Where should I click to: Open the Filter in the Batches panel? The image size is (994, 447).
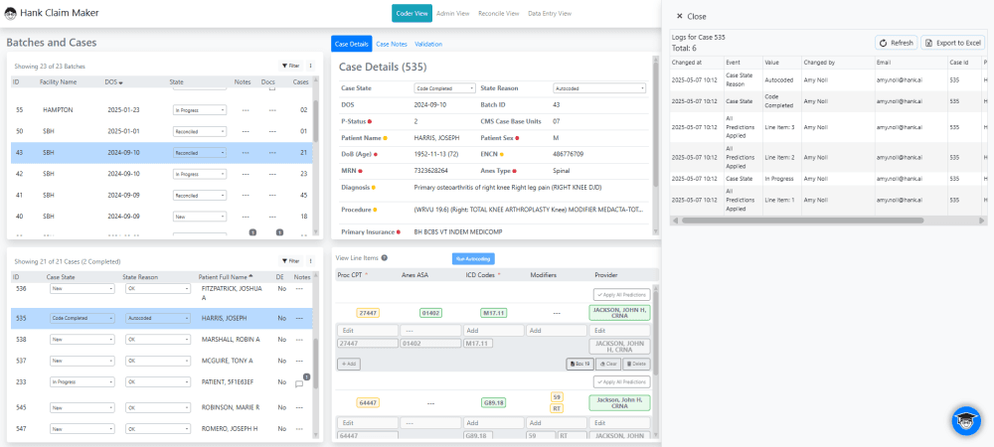[290, 66]
